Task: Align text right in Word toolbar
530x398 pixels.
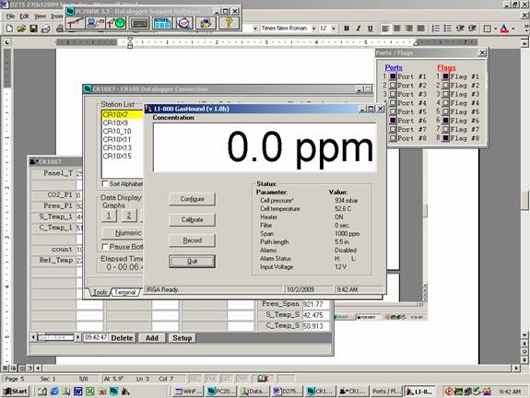Action: point(408,29)
